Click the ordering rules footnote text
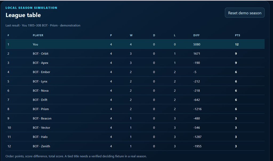The width and height of the screenshot is (273, 161). [76, 156]
